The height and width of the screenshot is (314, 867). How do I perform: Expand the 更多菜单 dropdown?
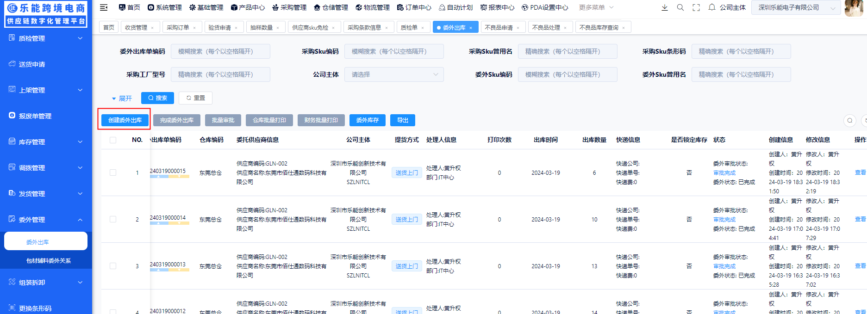point(596,7)
